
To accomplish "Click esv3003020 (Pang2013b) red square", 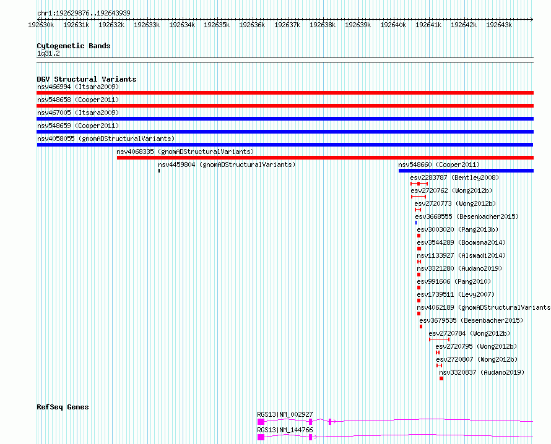I will tap(419, 236).
